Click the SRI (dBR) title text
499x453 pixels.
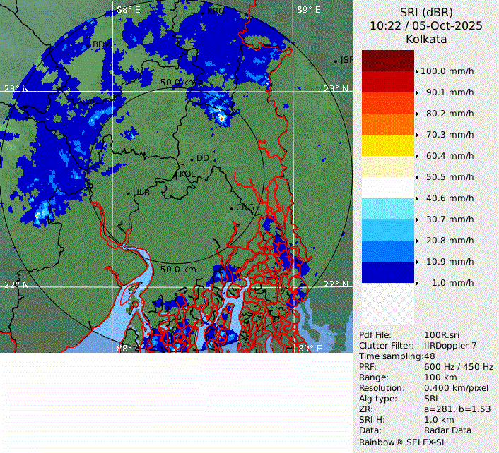(x=426, y=12)
